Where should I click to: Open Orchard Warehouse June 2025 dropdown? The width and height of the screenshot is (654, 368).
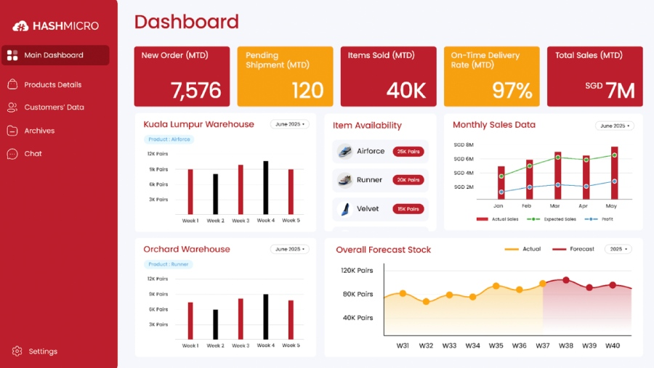pos(289,249)
